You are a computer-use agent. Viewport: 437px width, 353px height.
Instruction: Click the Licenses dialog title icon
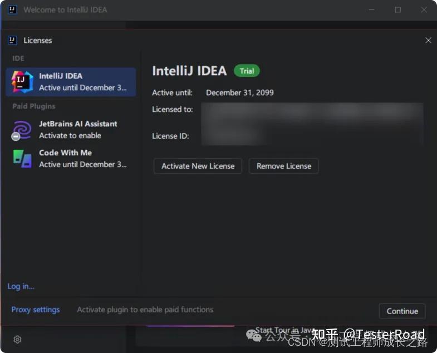coord(12,40)
